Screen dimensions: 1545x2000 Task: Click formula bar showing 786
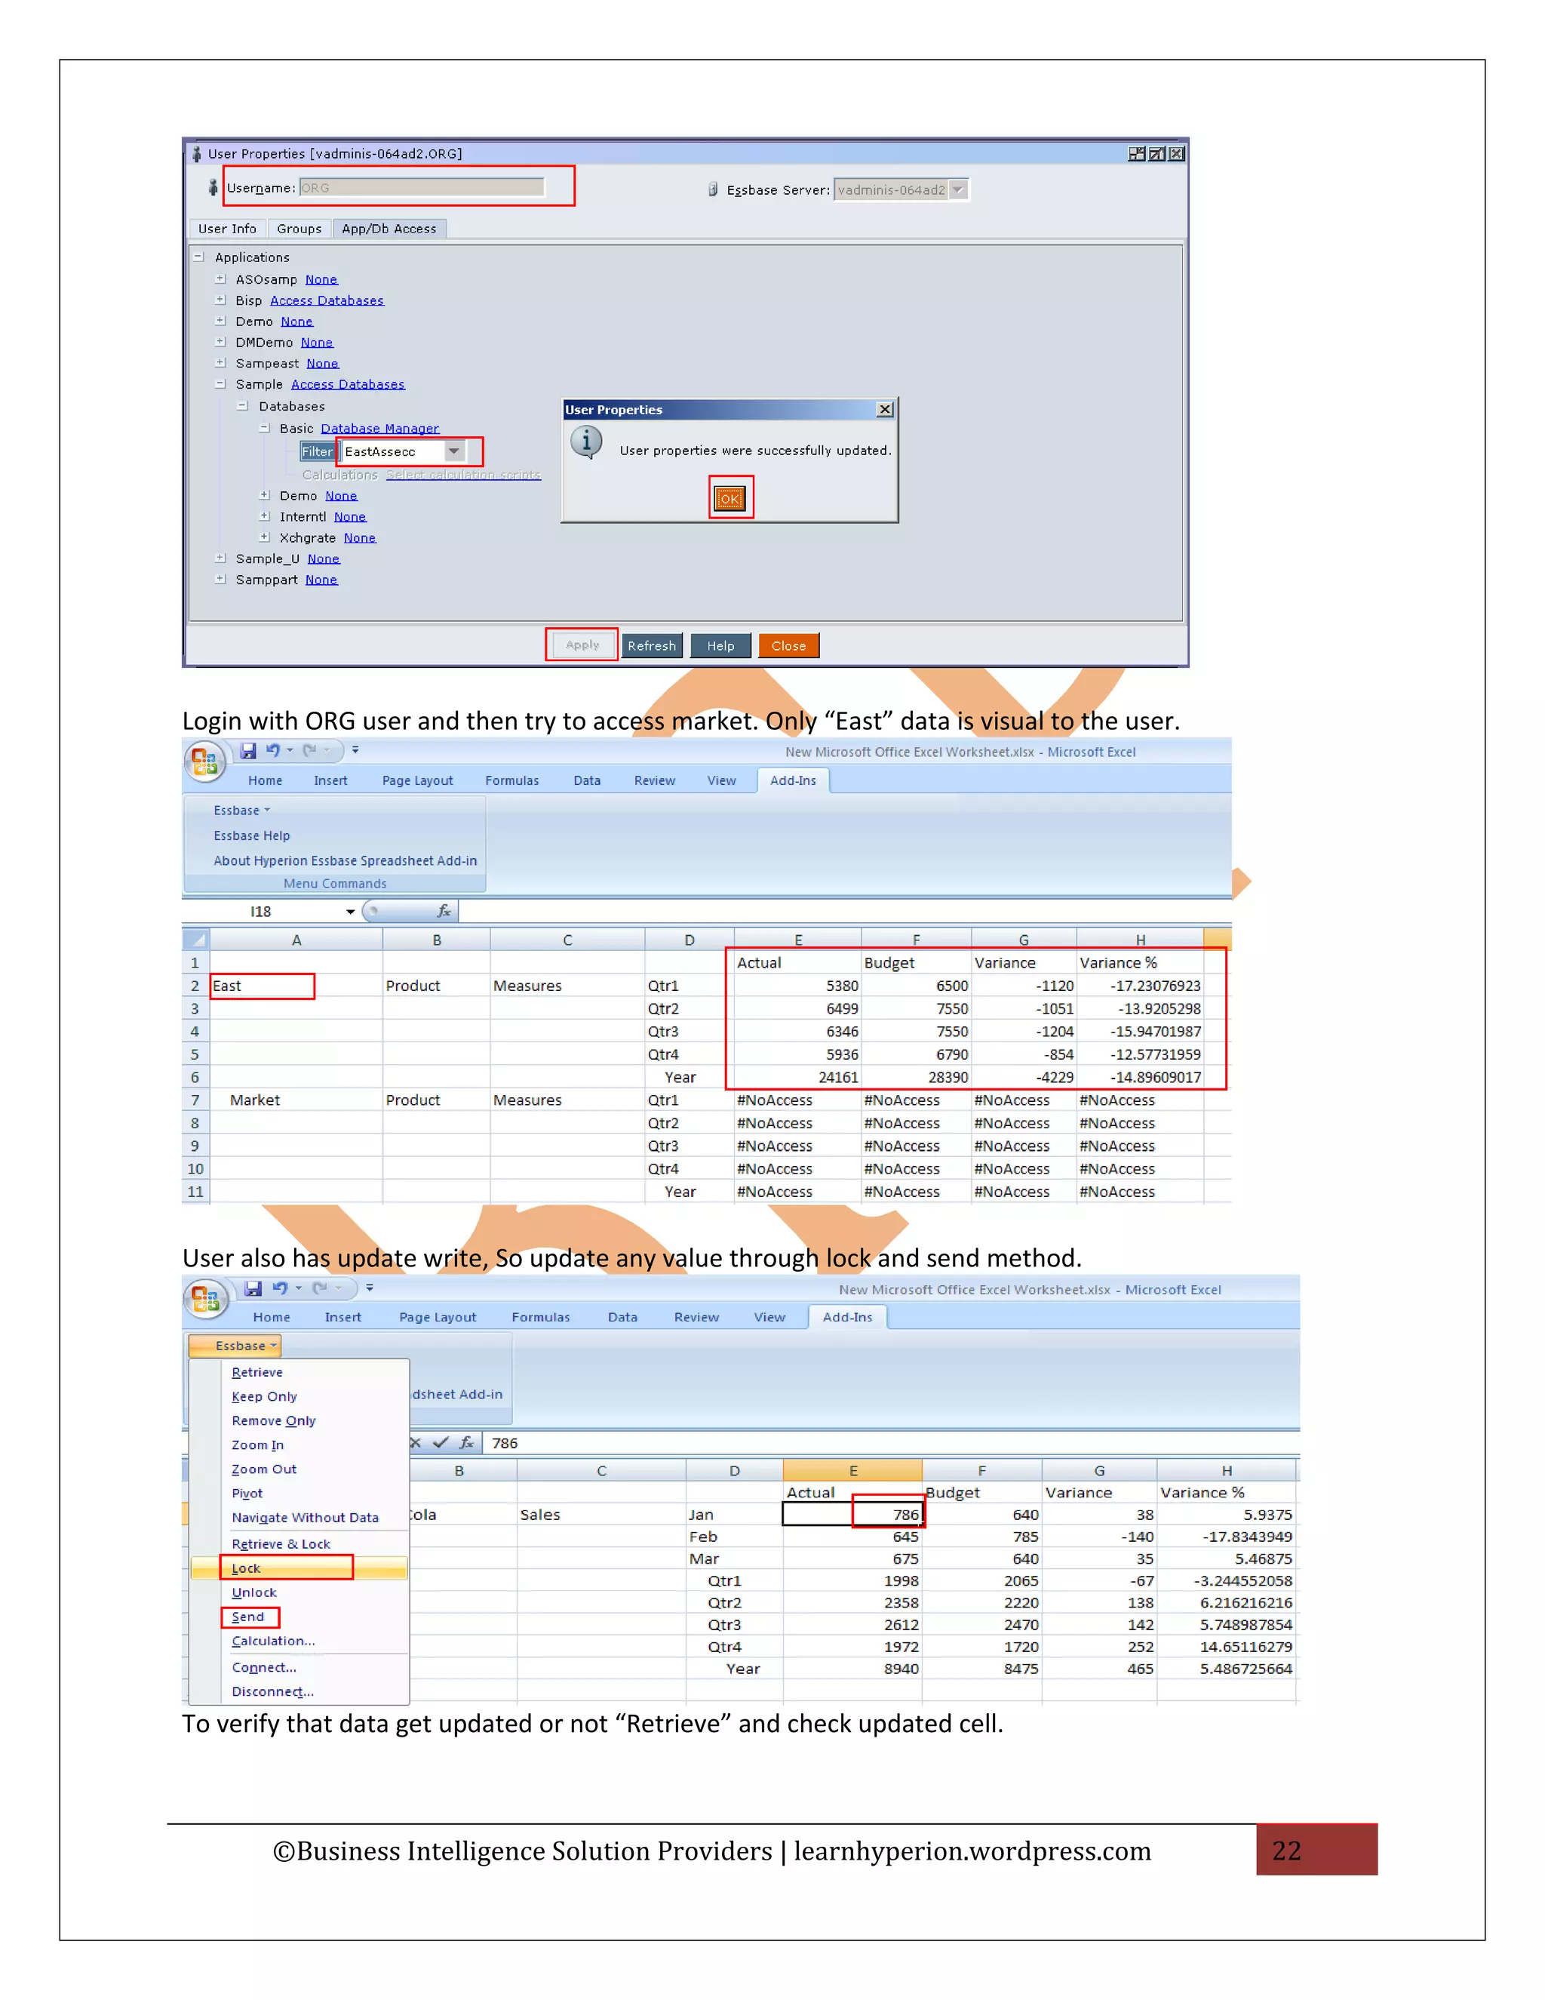(x=889, y=1442)
